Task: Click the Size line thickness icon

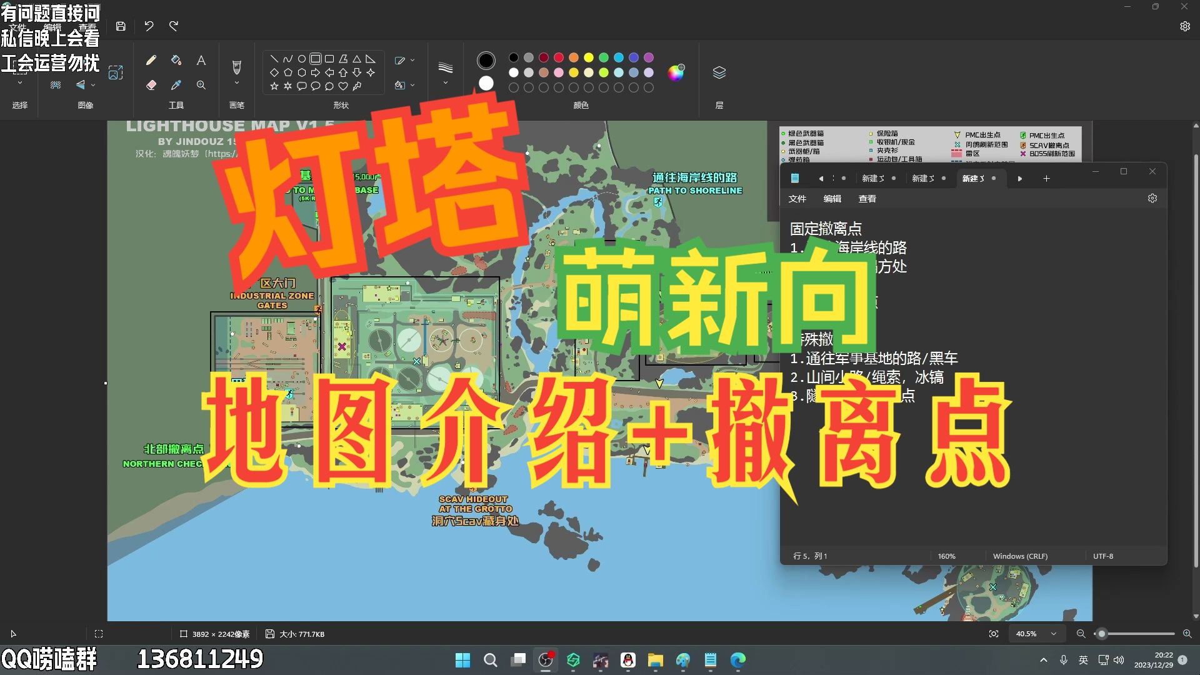Action: [445, 67]
